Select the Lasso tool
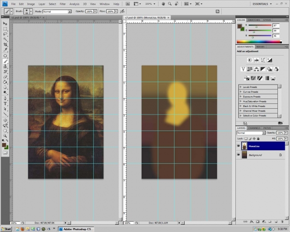Screen dimensions: 290x232 click(5, 34)
